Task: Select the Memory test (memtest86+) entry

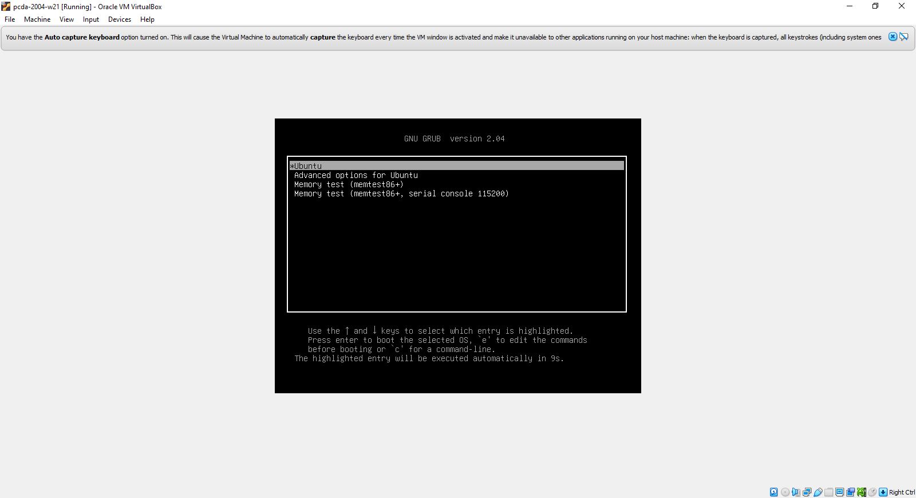Action: [349, 184]
